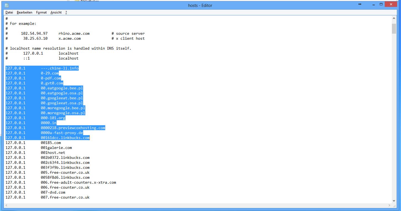The image size is (401, 211).
Task: Open the Ansicht menu
Action: 56,12
